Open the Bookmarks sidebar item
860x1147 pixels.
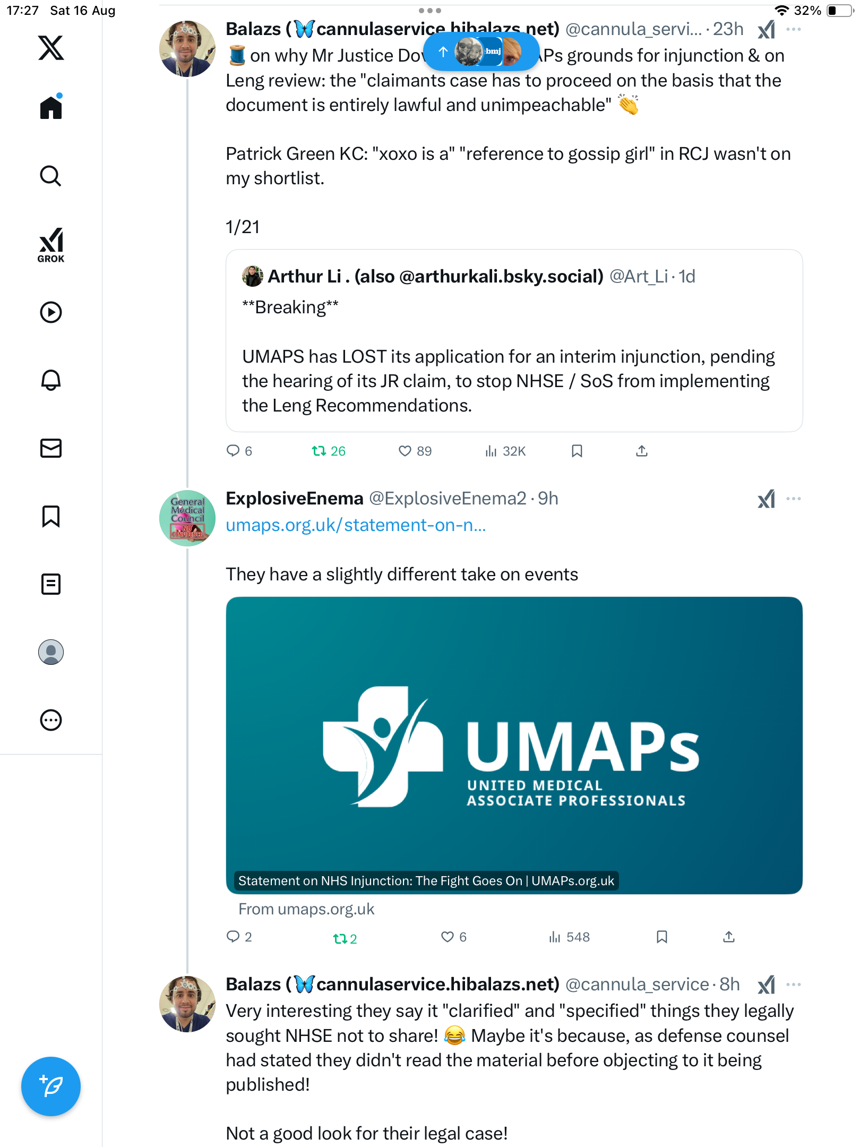tap(51, 516)
